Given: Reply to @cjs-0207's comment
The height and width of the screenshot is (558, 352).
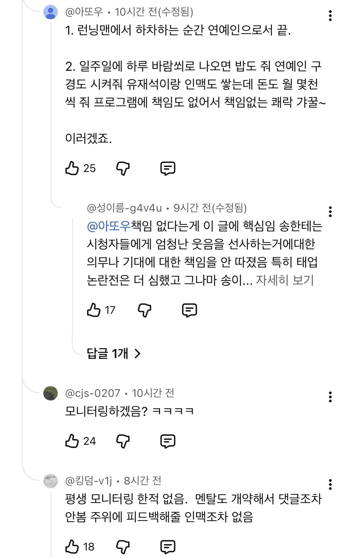Looking at the screenshot, I should pos(168,441).
